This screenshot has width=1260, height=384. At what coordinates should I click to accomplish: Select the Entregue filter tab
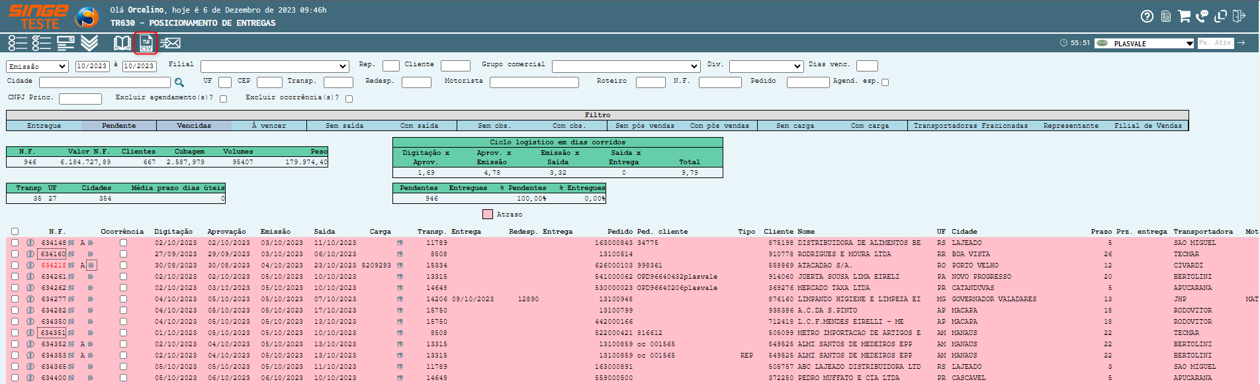[44, 126]
